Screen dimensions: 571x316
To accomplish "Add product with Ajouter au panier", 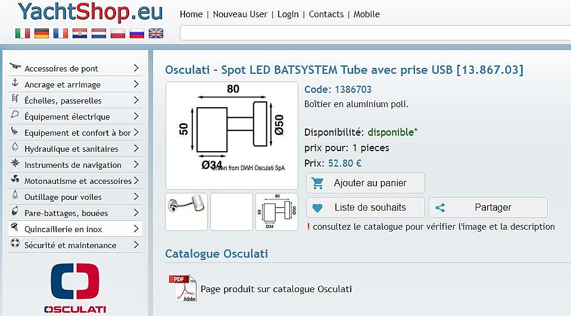I will 365,183.
